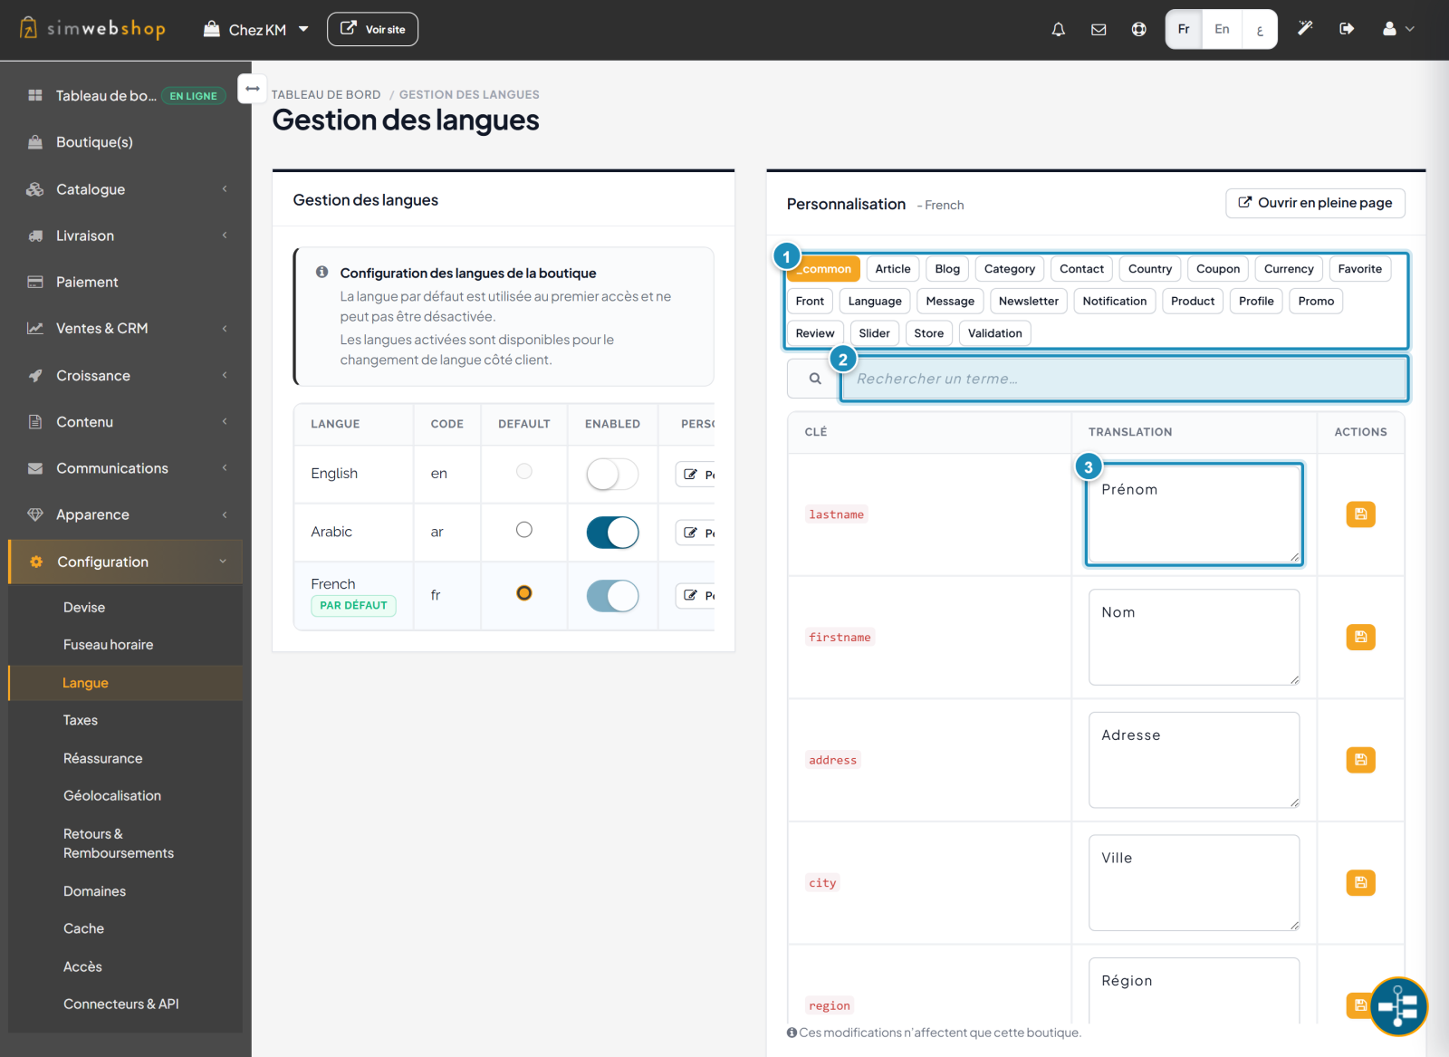Switch interface language to En

(x=1222, y=29)
